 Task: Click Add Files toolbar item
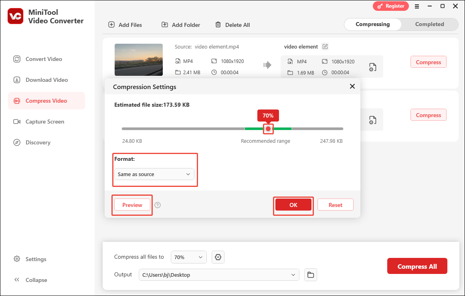pos(125,25)
